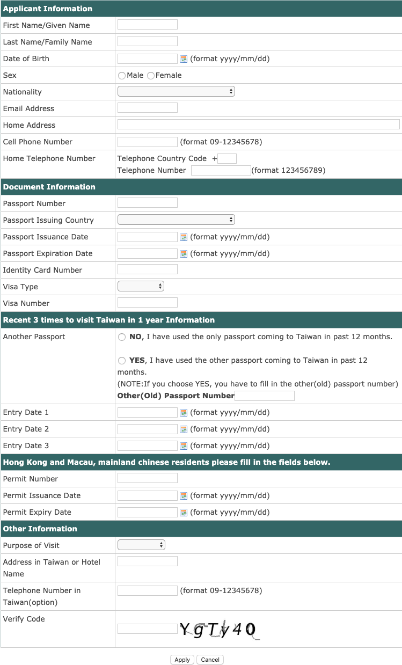Click the Entry Date 2 calendar icon
Viewport: 402px width, 665px height.
pyautogui.click(x=184, y=429)
